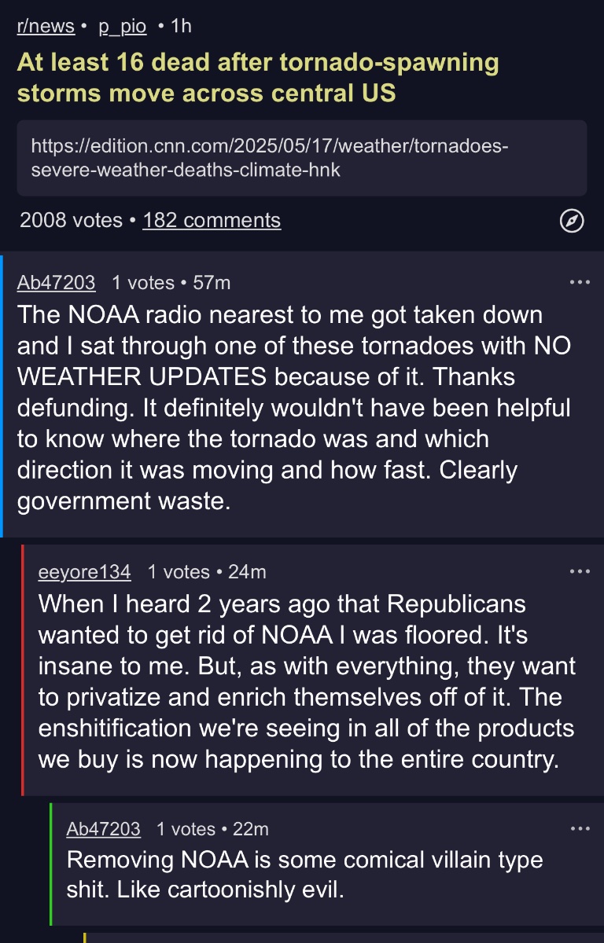This screenshot has width=604, height=943.
Task: Open the three-dot menu on the NOAA radio comment
Action: click(579, 282)
